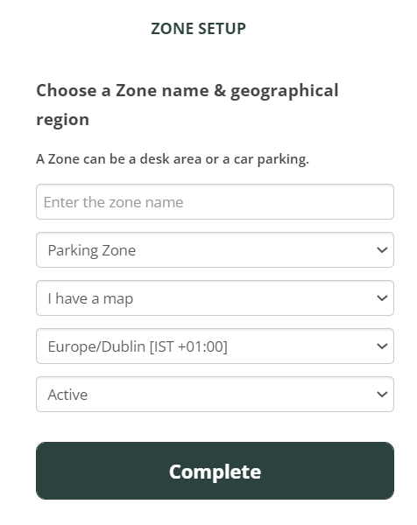
Task: Click the I have a map text label
Action: [90, 298]
